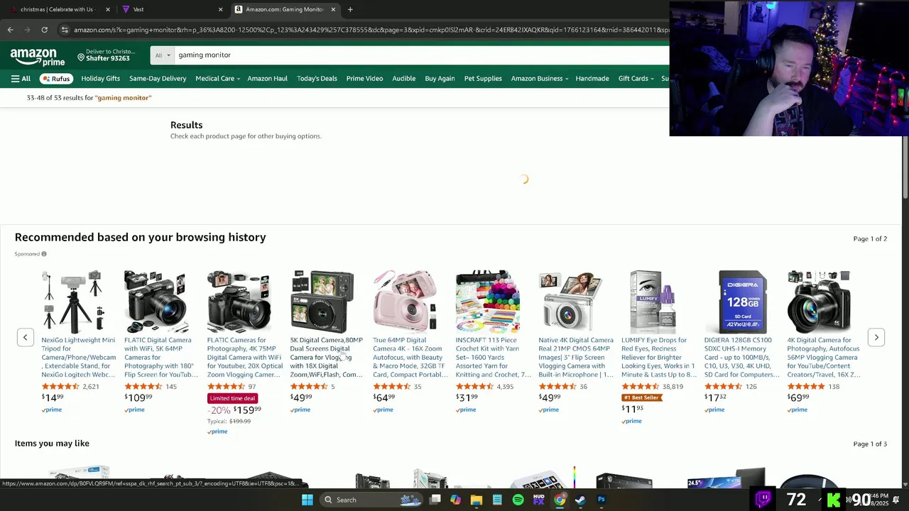Viewport: 909px width, 511px height.
Task: Open Handmade
Action: coord(592,79)
